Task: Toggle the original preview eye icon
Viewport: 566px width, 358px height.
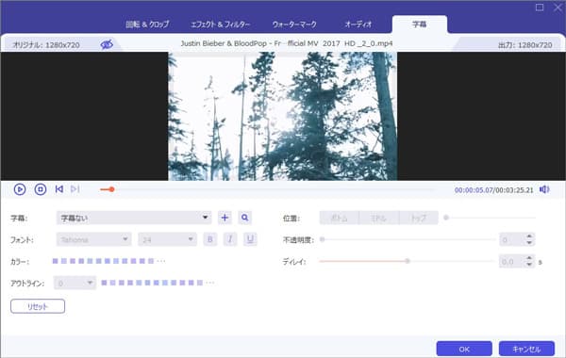Action: coord(107,44)
